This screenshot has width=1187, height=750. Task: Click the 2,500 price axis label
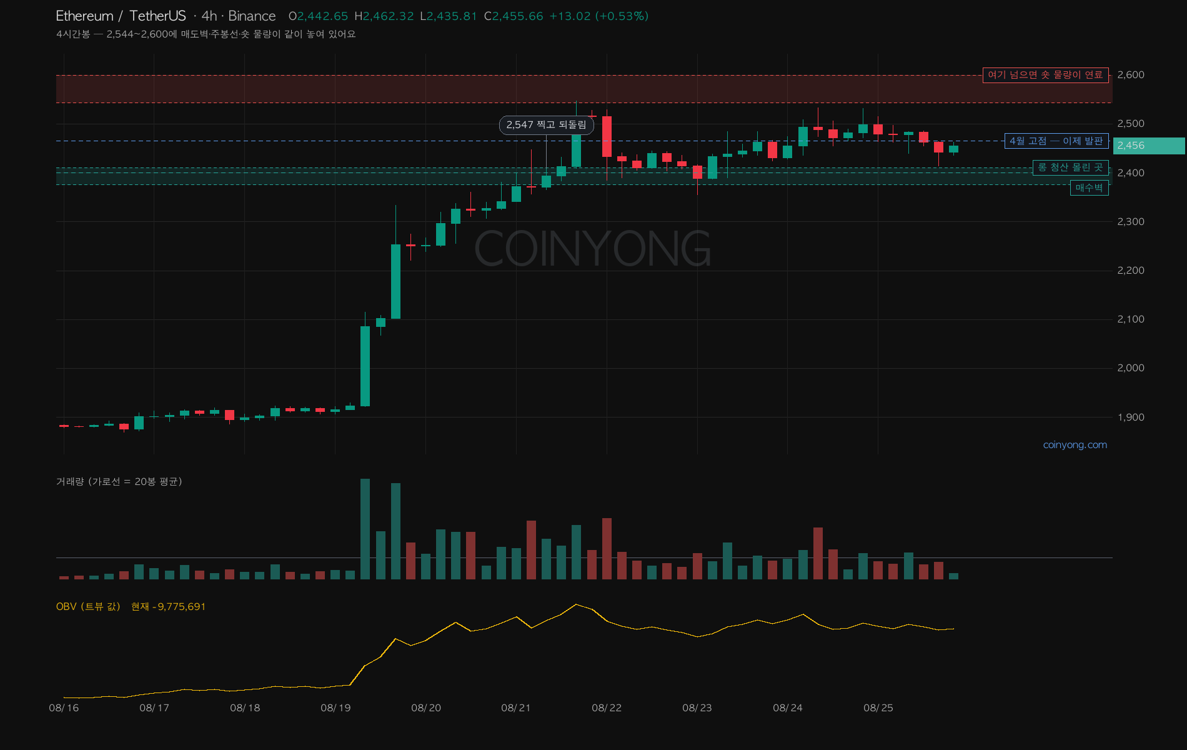tap(1131, 124)
